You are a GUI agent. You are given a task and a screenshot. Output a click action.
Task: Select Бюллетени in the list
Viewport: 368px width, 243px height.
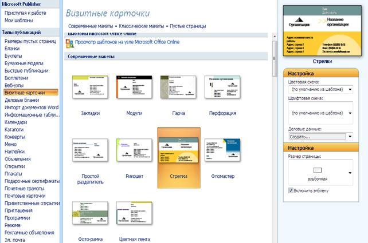[x=16, y=78]
